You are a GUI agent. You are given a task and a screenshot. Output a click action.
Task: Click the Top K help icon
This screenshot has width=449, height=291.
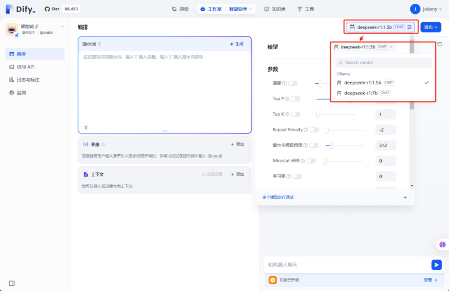287,114
